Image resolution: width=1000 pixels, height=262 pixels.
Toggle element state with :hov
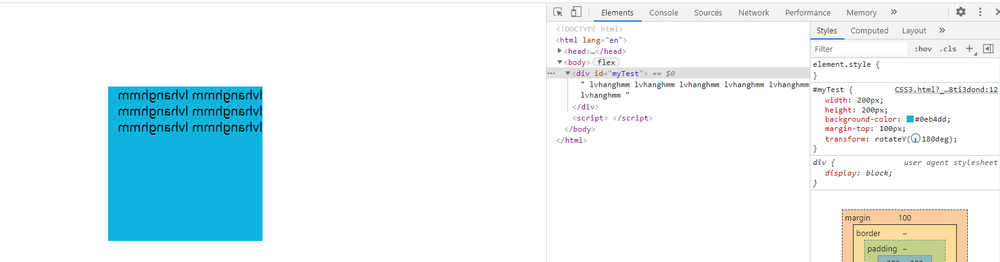point(923,49)
